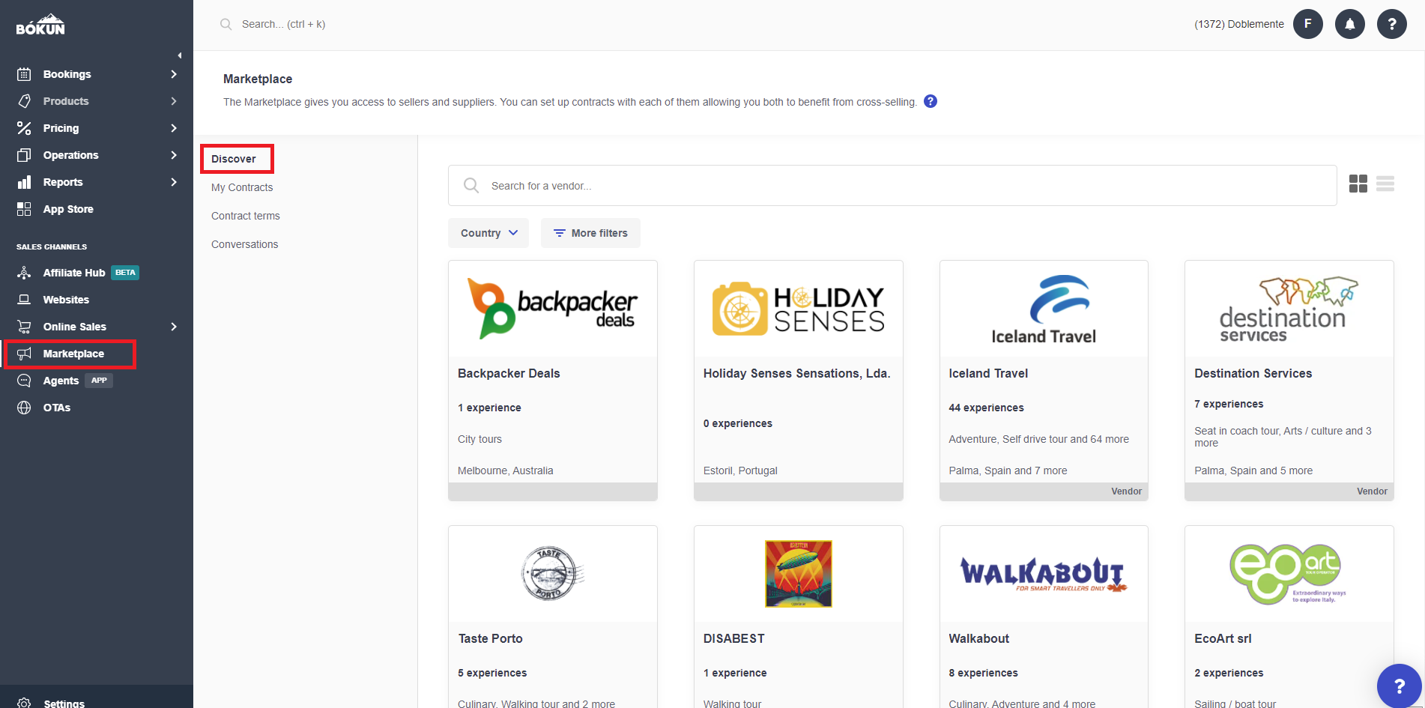The width and height of the screenshot is (1425, 708).
Task: Open the OTAs menu item
Action: point(57,408)
